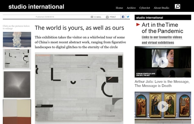This screenshot has height=124, width=194.
Task: Share article via Twitter bird icon
Action: (x=128, y=17)
